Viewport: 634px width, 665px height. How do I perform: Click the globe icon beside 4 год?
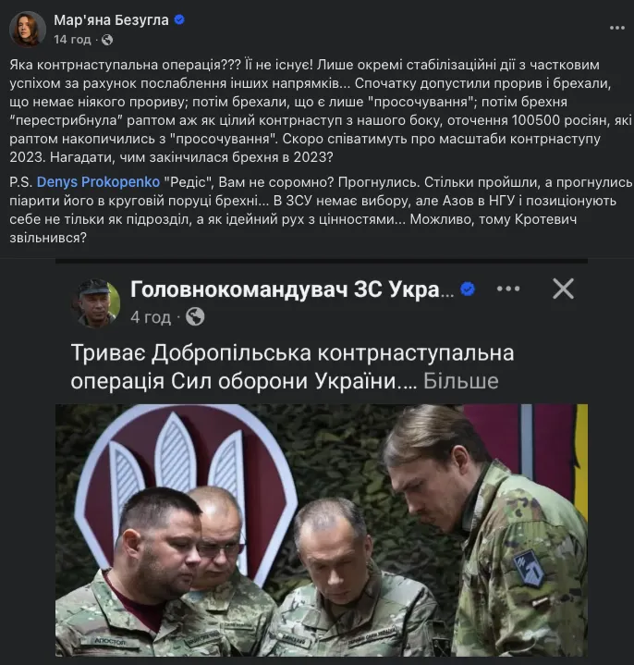point(194,316)
